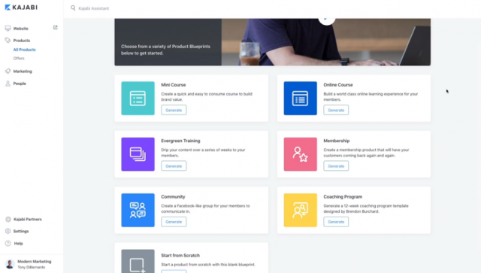Select the purple Evergreen Training icon
Viewport: 481px width, 273px height.
click(138, 154)
